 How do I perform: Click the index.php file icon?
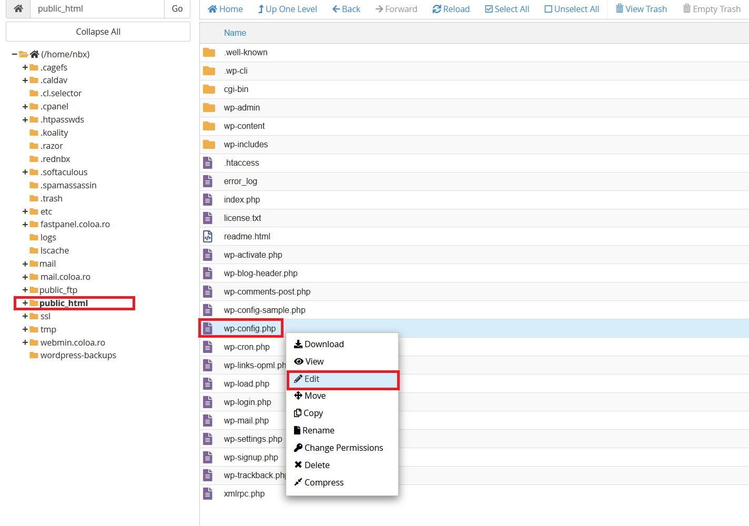tap(208, 199)
